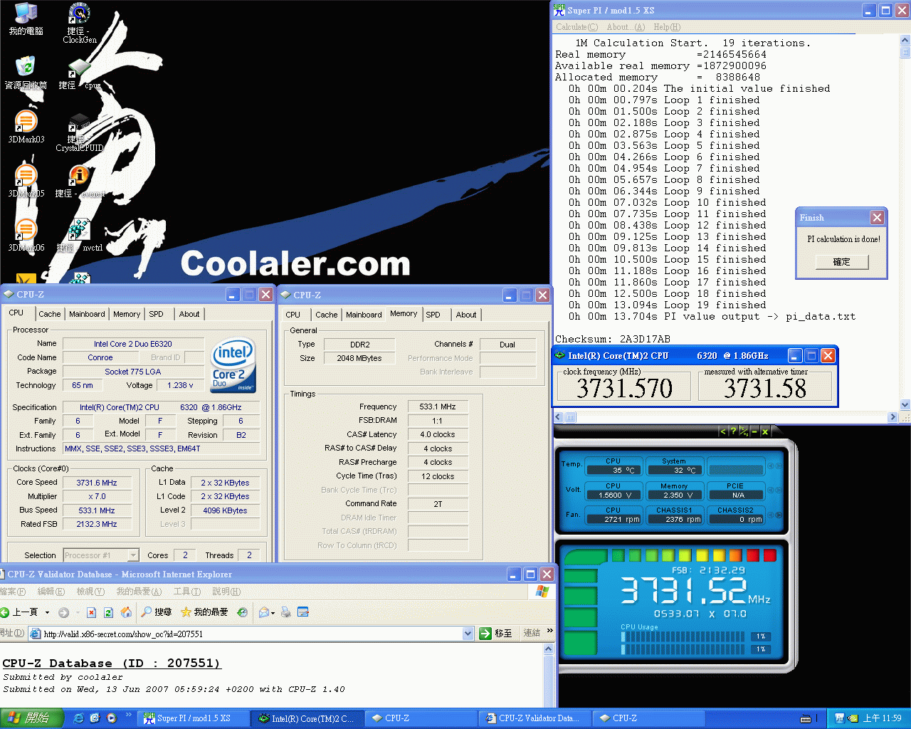The width and height of the screenshot is (911, 729).
Task: Click the IE Go button
Action: (x=496, y=634)
